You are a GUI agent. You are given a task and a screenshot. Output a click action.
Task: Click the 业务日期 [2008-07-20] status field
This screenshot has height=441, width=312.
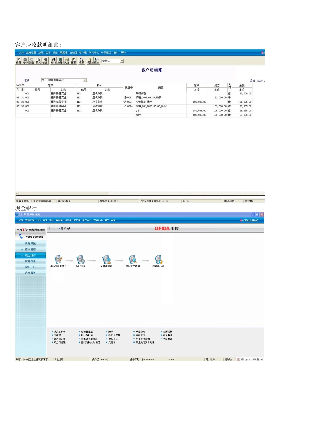click(155, 201)
